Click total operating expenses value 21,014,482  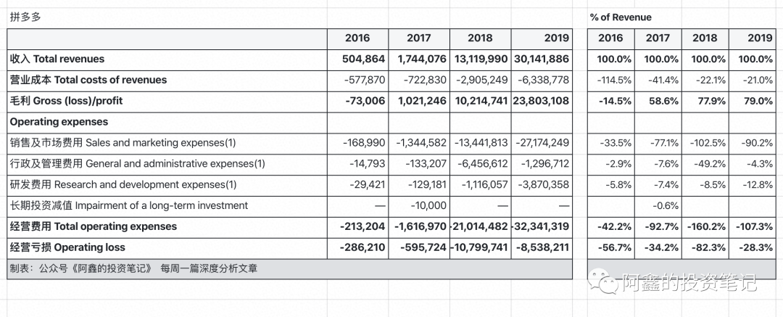[x=480, y=226]
